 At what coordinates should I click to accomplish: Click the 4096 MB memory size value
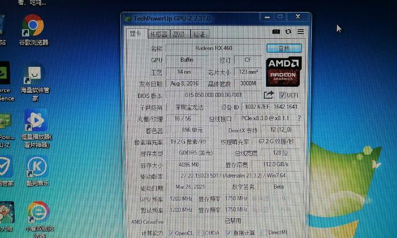(x=189, y=165)
